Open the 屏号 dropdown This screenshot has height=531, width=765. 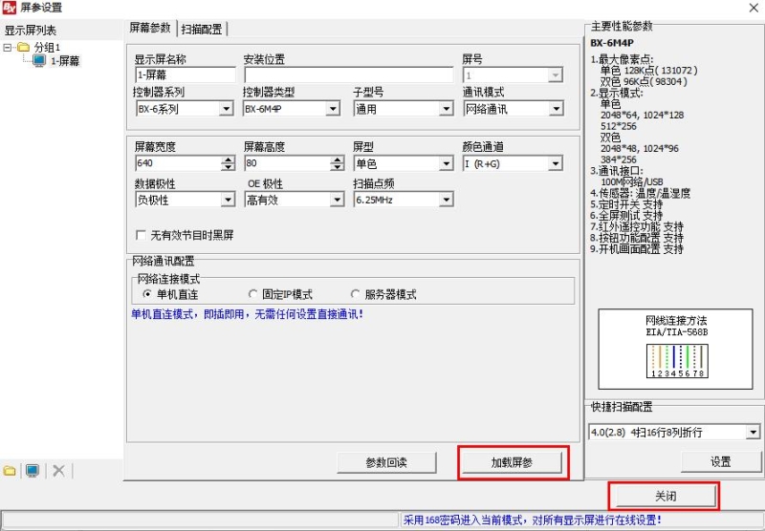click(555, 75)
